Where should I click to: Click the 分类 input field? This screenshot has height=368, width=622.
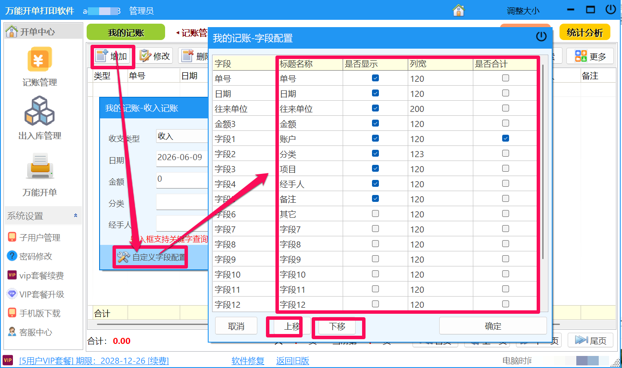tap(182, 201)
